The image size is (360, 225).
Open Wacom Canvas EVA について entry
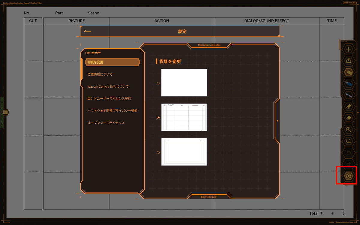(x=108, y=86)
